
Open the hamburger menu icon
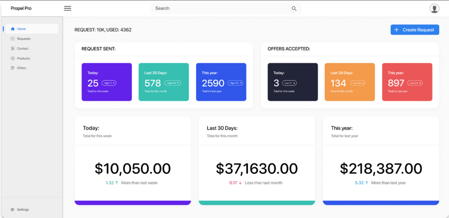pos(68,8)
